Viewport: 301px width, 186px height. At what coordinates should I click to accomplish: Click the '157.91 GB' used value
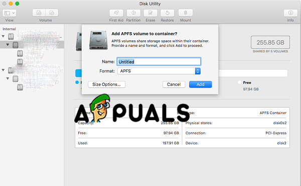click(x=171, y=143)
